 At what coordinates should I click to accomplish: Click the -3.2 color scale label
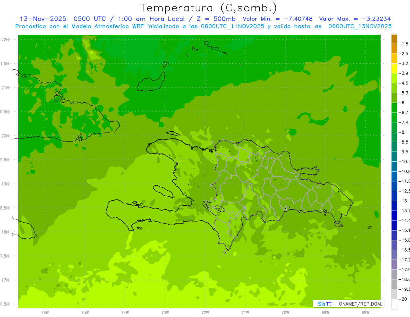[404, 64]
